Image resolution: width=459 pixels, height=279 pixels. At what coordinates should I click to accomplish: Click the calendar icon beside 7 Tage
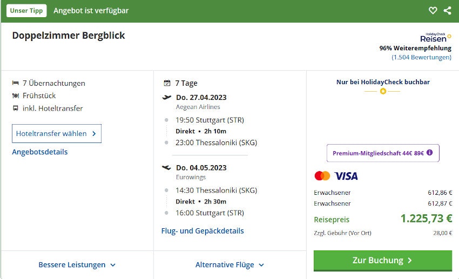click(167, 83)
